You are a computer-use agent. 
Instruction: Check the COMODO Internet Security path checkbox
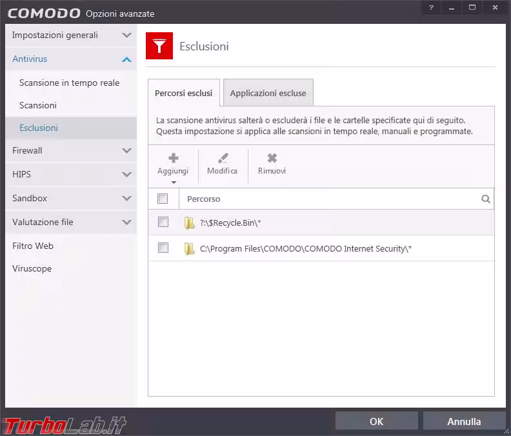click(x=163, y=248)
